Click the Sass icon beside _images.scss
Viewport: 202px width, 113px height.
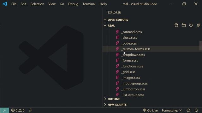coord(117,78)
